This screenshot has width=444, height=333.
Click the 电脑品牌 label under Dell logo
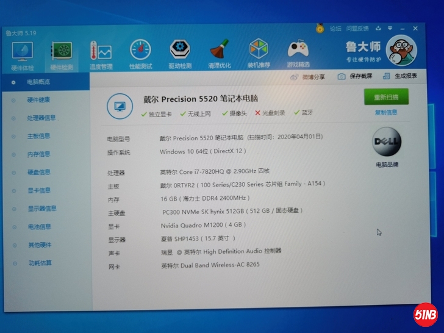click(387, 165)
